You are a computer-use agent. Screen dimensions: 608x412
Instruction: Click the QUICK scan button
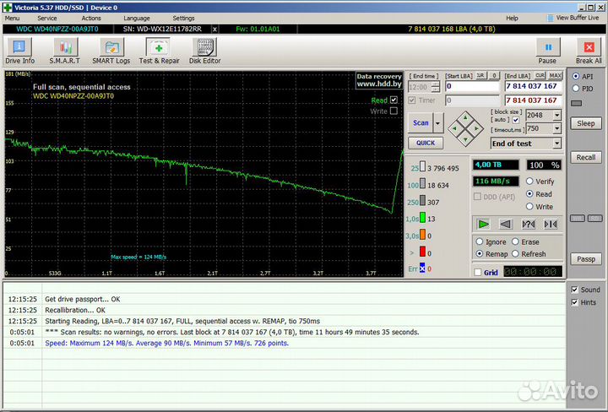click(425, 143)
